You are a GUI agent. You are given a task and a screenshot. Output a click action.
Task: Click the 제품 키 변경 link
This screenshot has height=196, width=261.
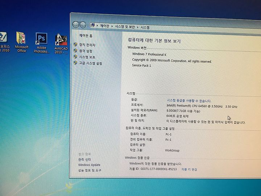[189, 170]
